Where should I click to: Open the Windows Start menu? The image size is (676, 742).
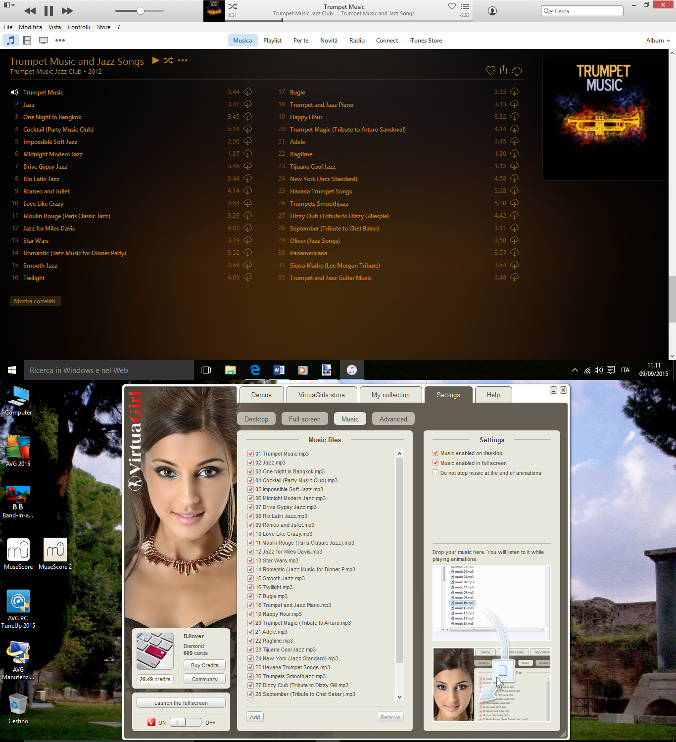[12, 370]
